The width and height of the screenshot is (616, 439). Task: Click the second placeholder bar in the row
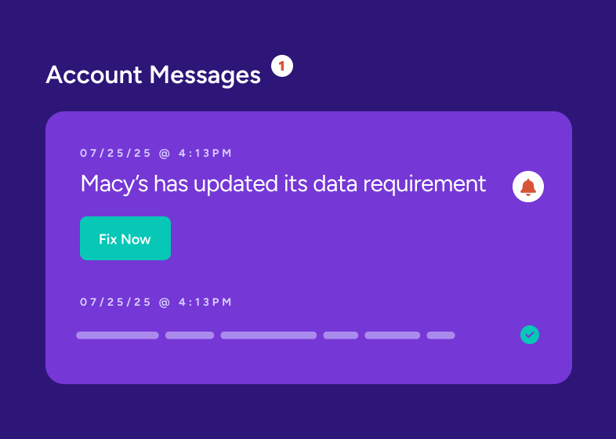pyautogui.click(x=190, y=336)
